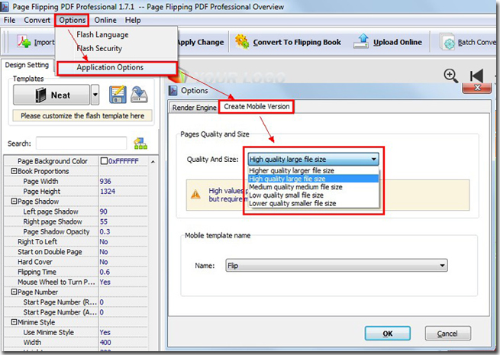Viewport: 500px width, 355px height.
Task: Click the search tree icon beside Search field
Action: click(x=140, y=144)
